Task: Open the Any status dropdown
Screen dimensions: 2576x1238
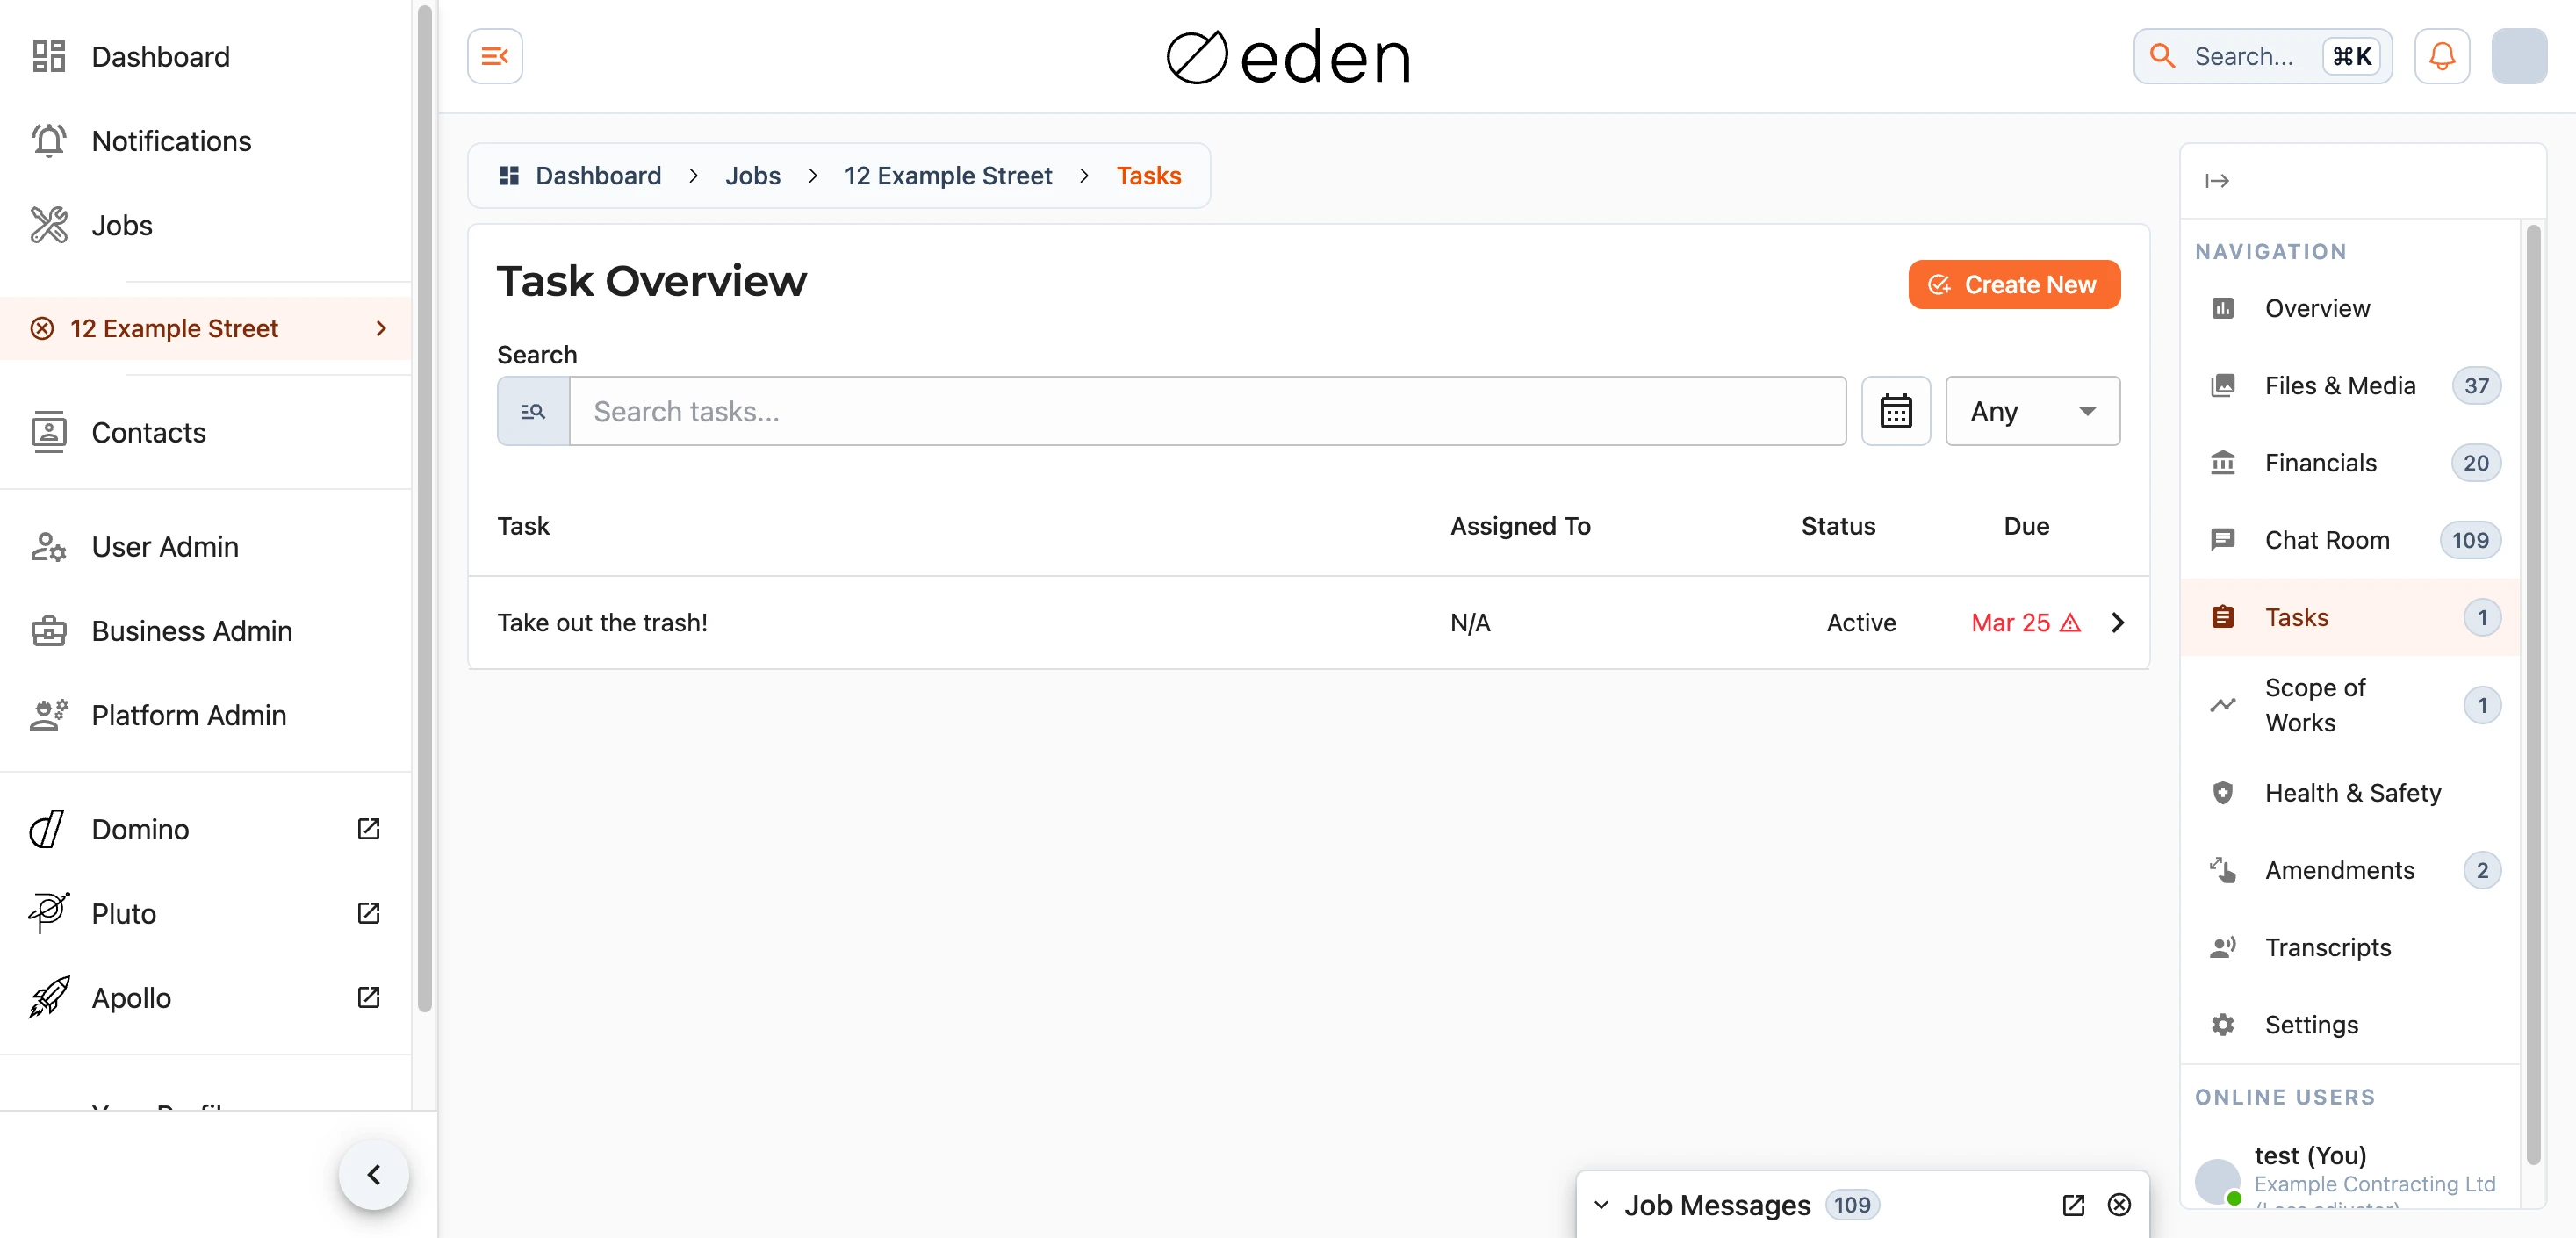Action: point(2032,411)
